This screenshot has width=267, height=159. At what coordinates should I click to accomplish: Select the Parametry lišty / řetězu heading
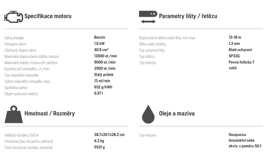click(188, 16)
